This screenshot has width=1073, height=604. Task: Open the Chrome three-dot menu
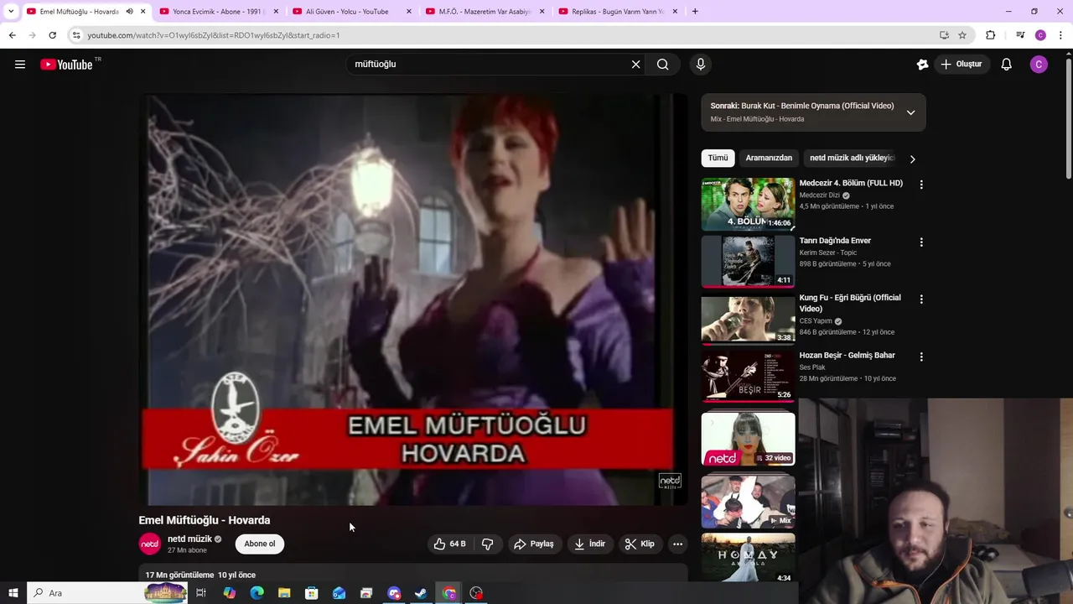pos(1060,35)
